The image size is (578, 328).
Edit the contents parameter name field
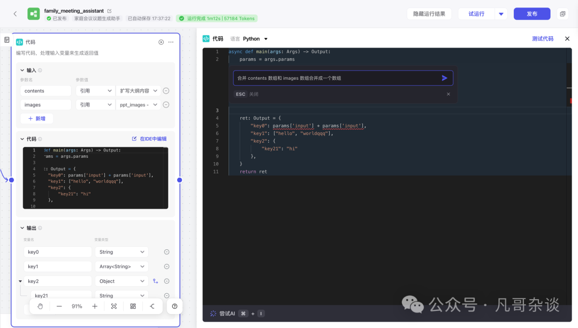pos(45,90)
